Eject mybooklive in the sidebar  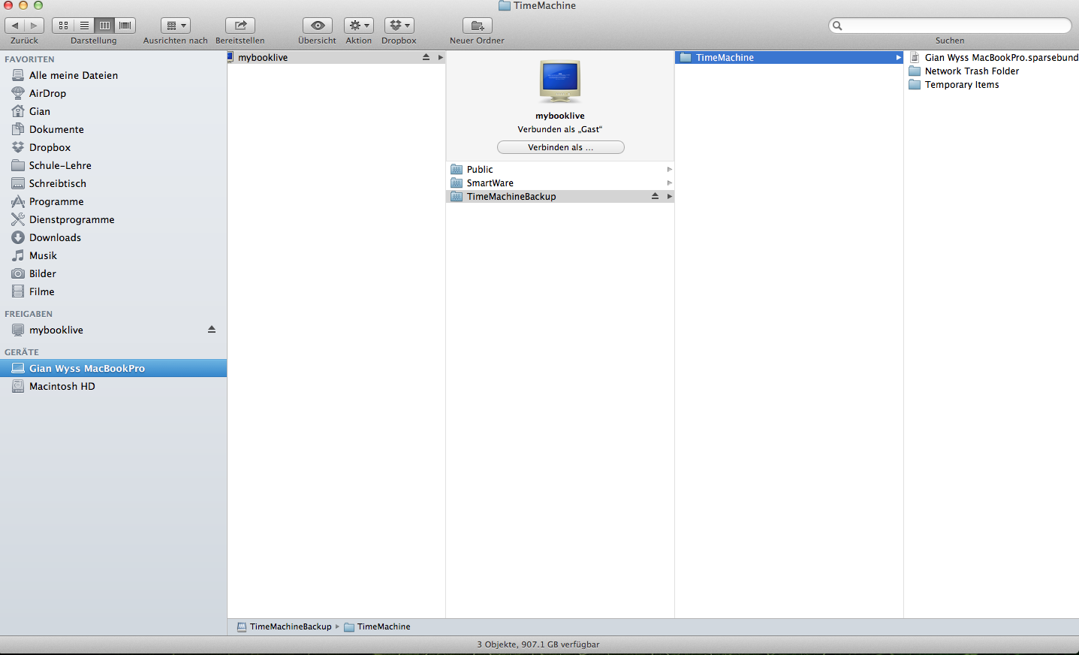coord(212,330)
